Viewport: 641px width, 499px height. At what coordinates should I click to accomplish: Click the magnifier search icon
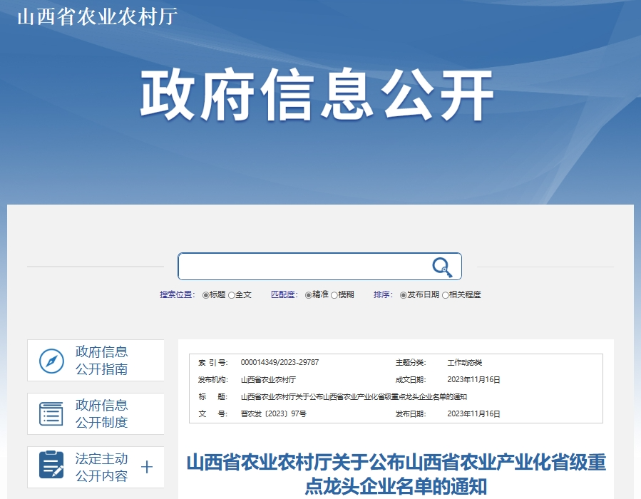coord(442,267)
